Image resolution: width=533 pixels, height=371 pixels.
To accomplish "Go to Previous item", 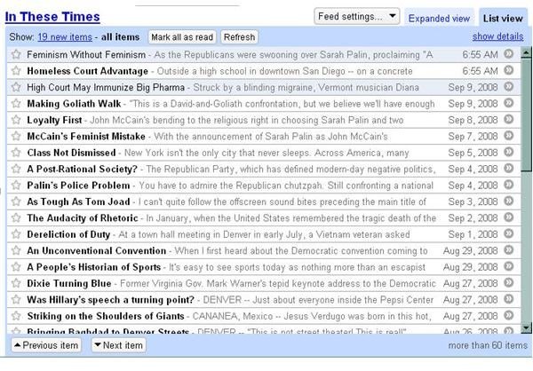I will (x=46, y=345).
